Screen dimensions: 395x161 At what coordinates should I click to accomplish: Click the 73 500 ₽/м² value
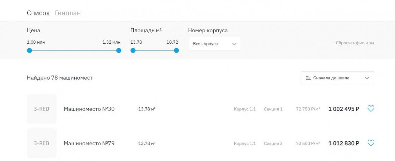(x=308, y=143)
